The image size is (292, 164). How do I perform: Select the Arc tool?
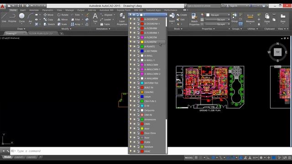(30, 18)
